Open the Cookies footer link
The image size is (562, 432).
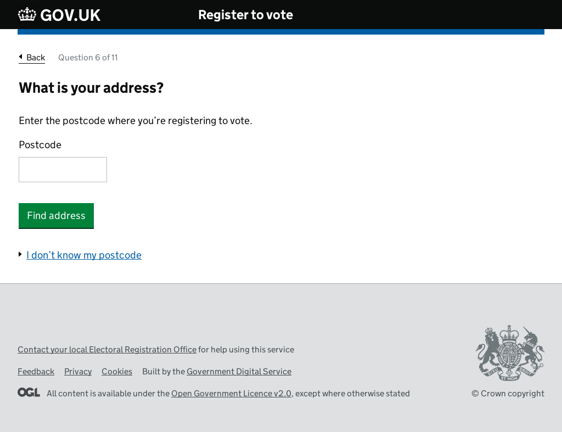click(117, 372)
